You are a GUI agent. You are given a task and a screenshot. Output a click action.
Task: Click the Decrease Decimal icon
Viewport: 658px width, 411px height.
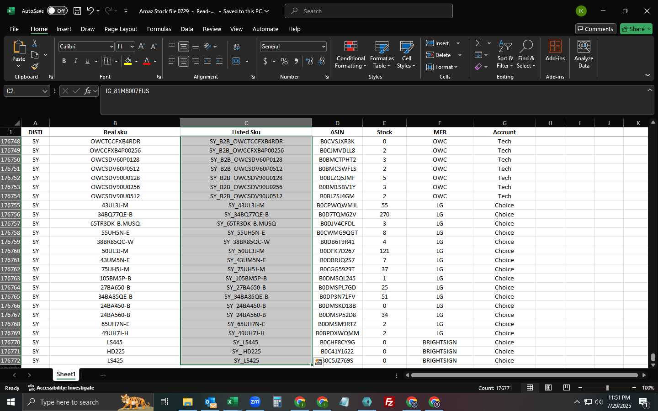point(321,61)
